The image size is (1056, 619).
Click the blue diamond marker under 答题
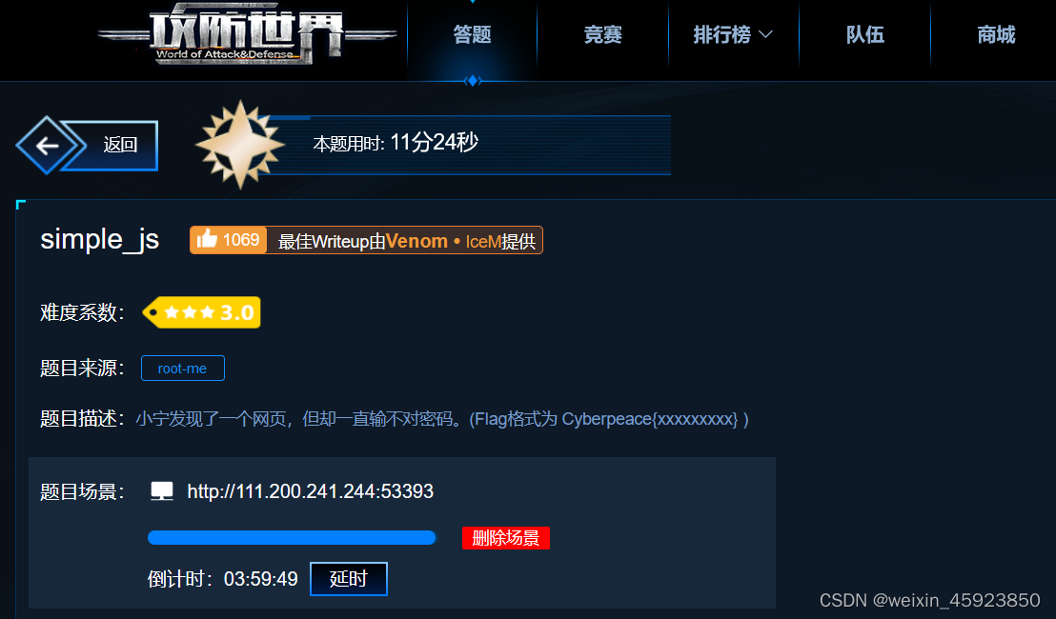pyautogui.click(x=472, y=81)
